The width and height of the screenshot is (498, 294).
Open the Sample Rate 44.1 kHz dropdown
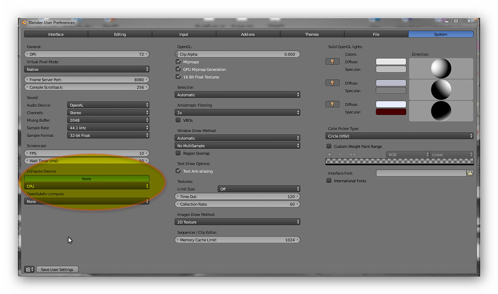click(108, 128)
